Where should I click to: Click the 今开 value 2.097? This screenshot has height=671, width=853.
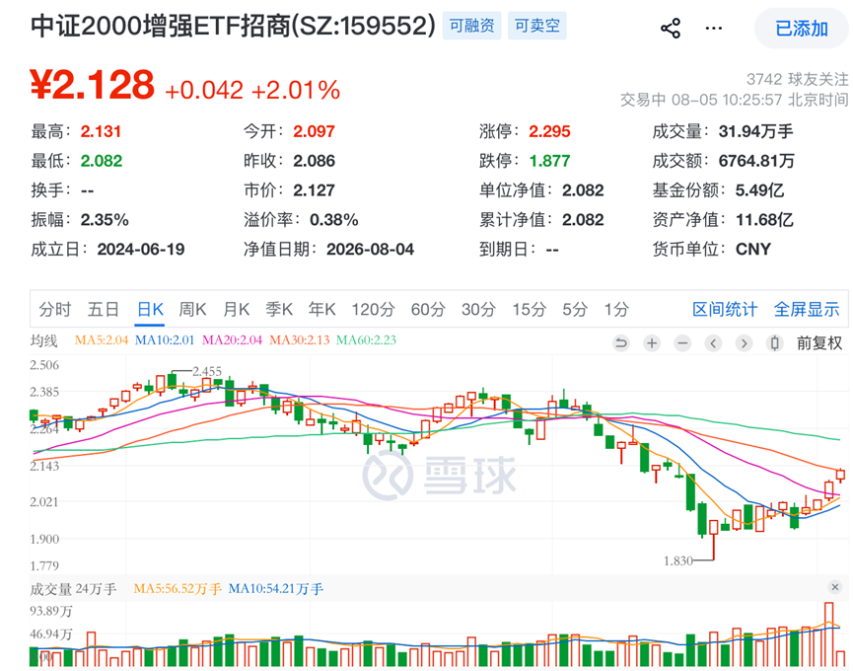click(314, 131)
